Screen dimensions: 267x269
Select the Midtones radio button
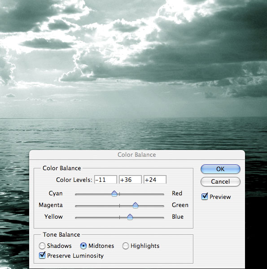83,246
